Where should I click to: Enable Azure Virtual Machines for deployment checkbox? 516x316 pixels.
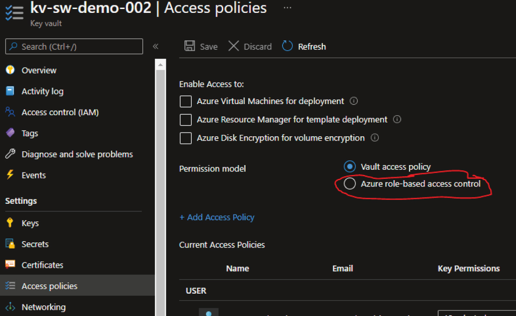(x=186, y=101)
